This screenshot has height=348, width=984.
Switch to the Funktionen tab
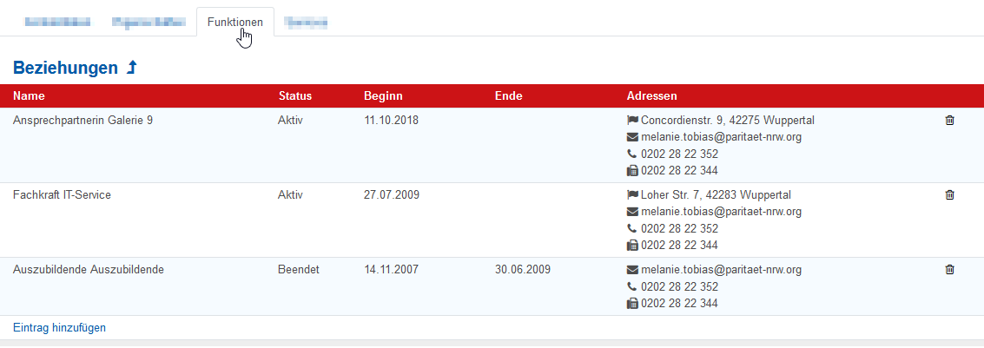coord(235,22)
